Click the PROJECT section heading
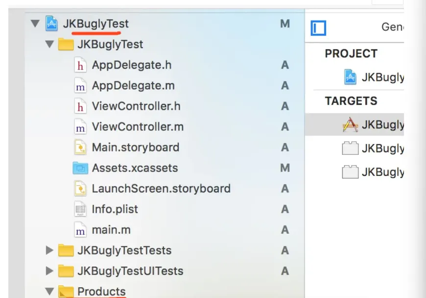 click(x=351, y=53)
